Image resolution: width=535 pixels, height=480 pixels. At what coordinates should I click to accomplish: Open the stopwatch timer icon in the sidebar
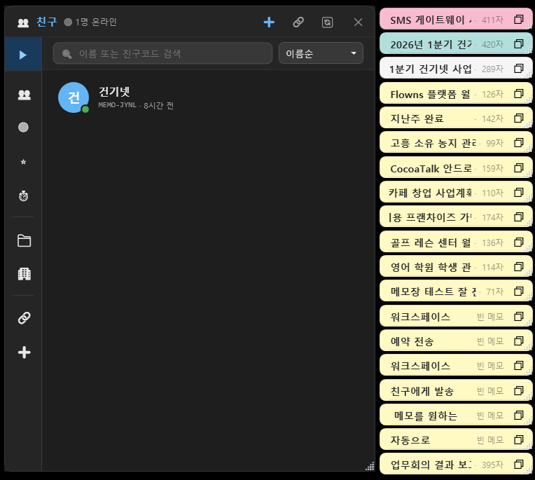point(24,196)
